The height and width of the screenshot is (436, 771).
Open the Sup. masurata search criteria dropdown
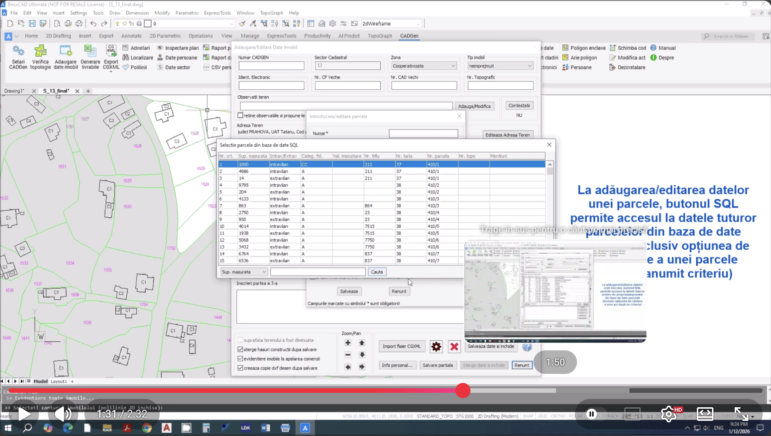[244, 272]
